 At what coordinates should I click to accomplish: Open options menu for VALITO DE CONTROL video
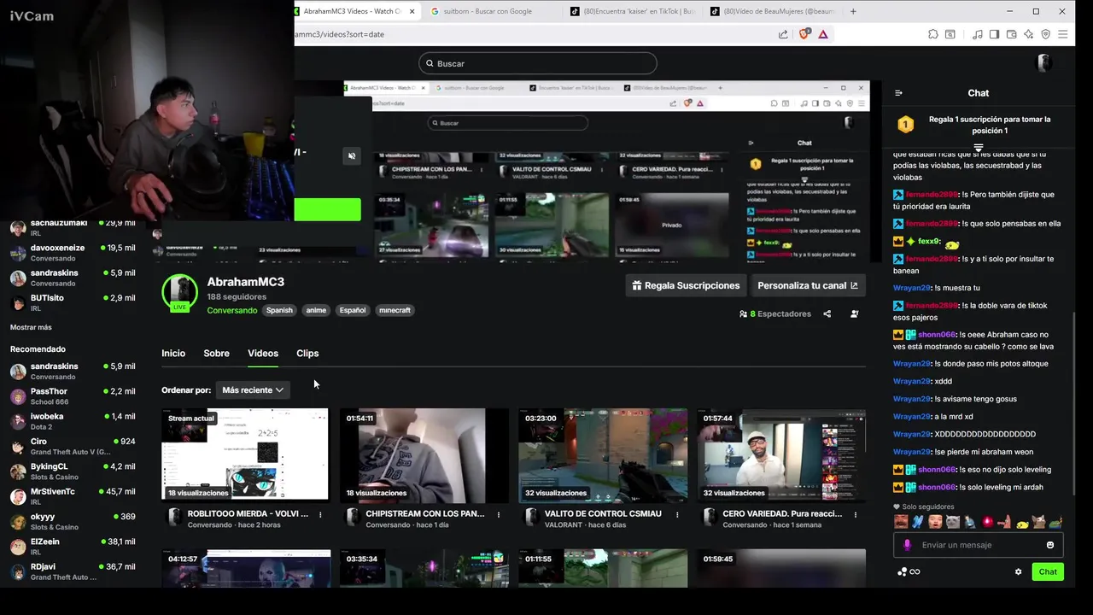678,515
